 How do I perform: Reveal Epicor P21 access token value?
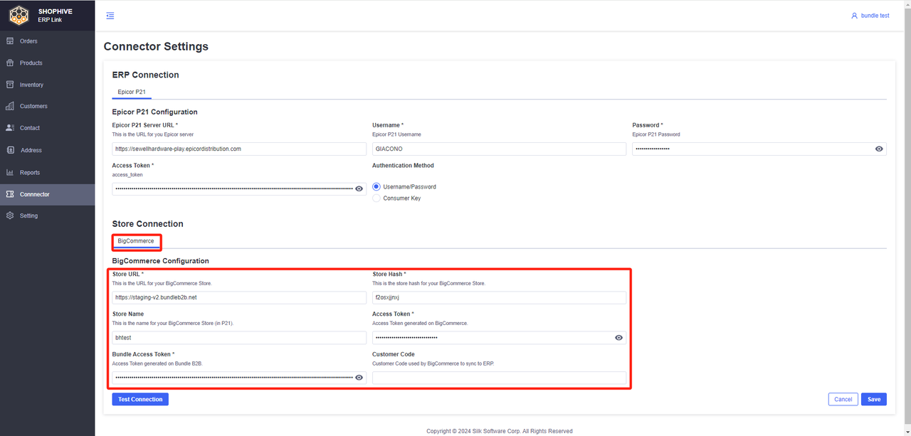coord(359,188)
